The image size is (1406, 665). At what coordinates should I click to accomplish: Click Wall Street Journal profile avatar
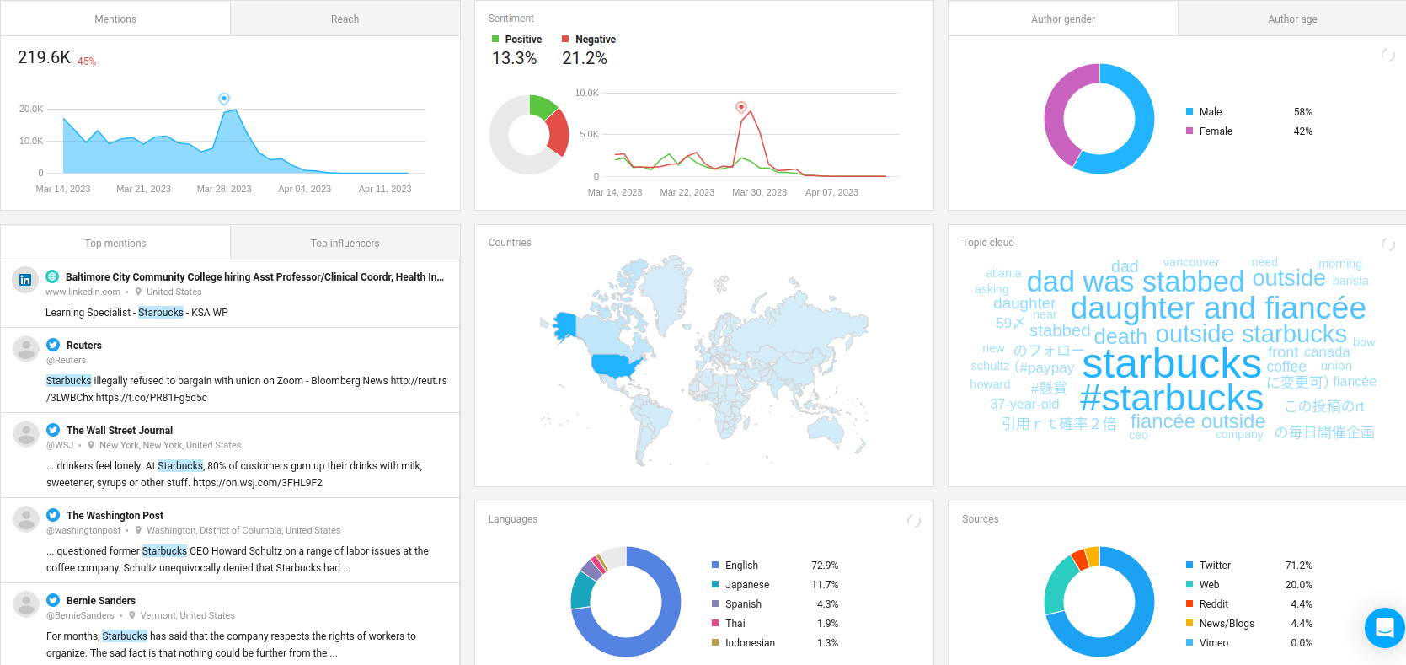(26, 433)
